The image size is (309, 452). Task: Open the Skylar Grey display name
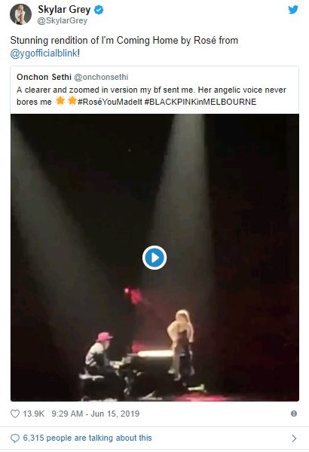tap(64, 10)
